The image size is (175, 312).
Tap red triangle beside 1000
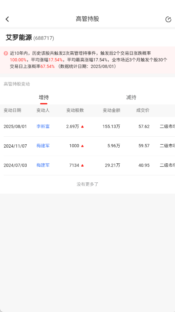(82, 146)
